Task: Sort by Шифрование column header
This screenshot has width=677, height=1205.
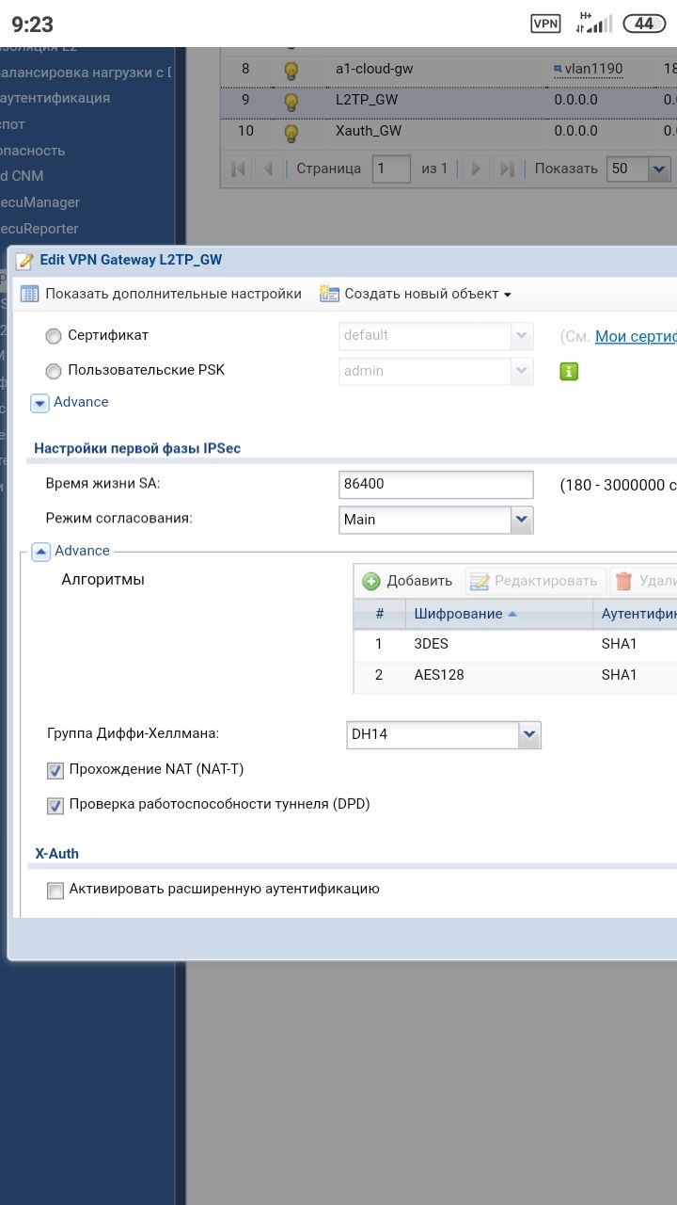Action: pos(499,614)
